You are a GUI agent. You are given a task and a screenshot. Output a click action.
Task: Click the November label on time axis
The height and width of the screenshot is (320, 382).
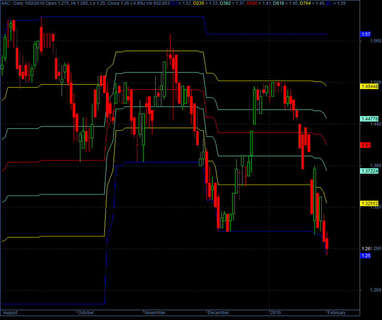pyautogui.click(x=155, y=313)
